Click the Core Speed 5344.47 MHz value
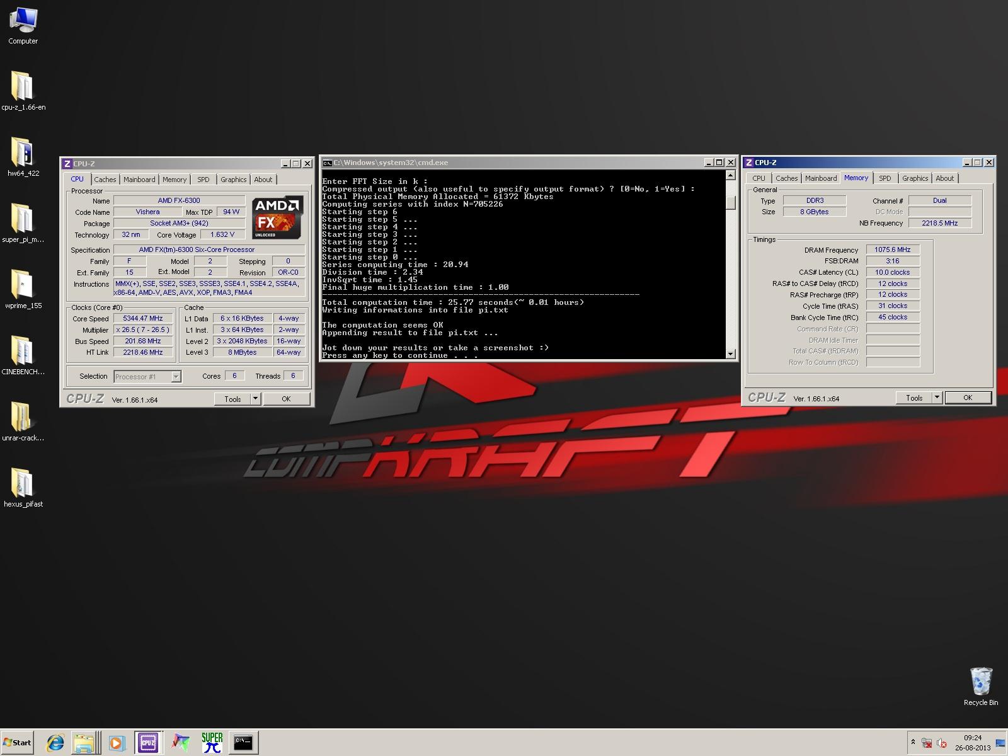The width and height of the screenshot is (1008, 756). (x=143, y=318)
